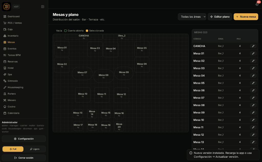Viewport: 262px width, 162px height.
Task: Add a table with Nueva mesa
Action: [x=246, y=17]
